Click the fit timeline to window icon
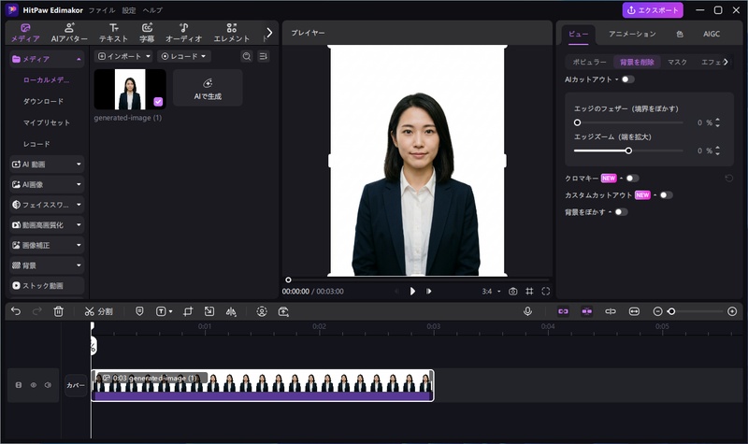748x444 pixels. click(634, 311)
